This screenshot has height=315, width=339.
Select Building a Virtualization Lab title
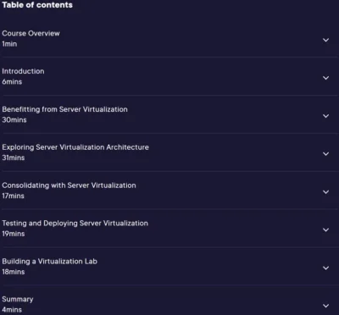pos(49,261)
